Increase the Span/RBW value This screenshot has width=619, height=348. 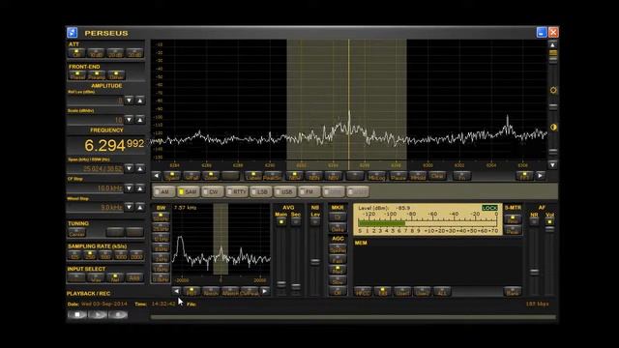tap(140, 169)
